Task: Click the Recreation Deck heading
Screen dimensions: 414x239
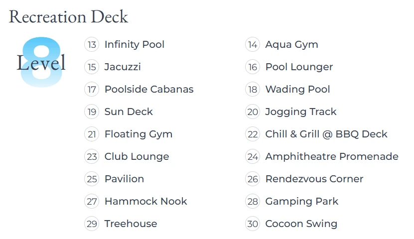Action: 68,16
